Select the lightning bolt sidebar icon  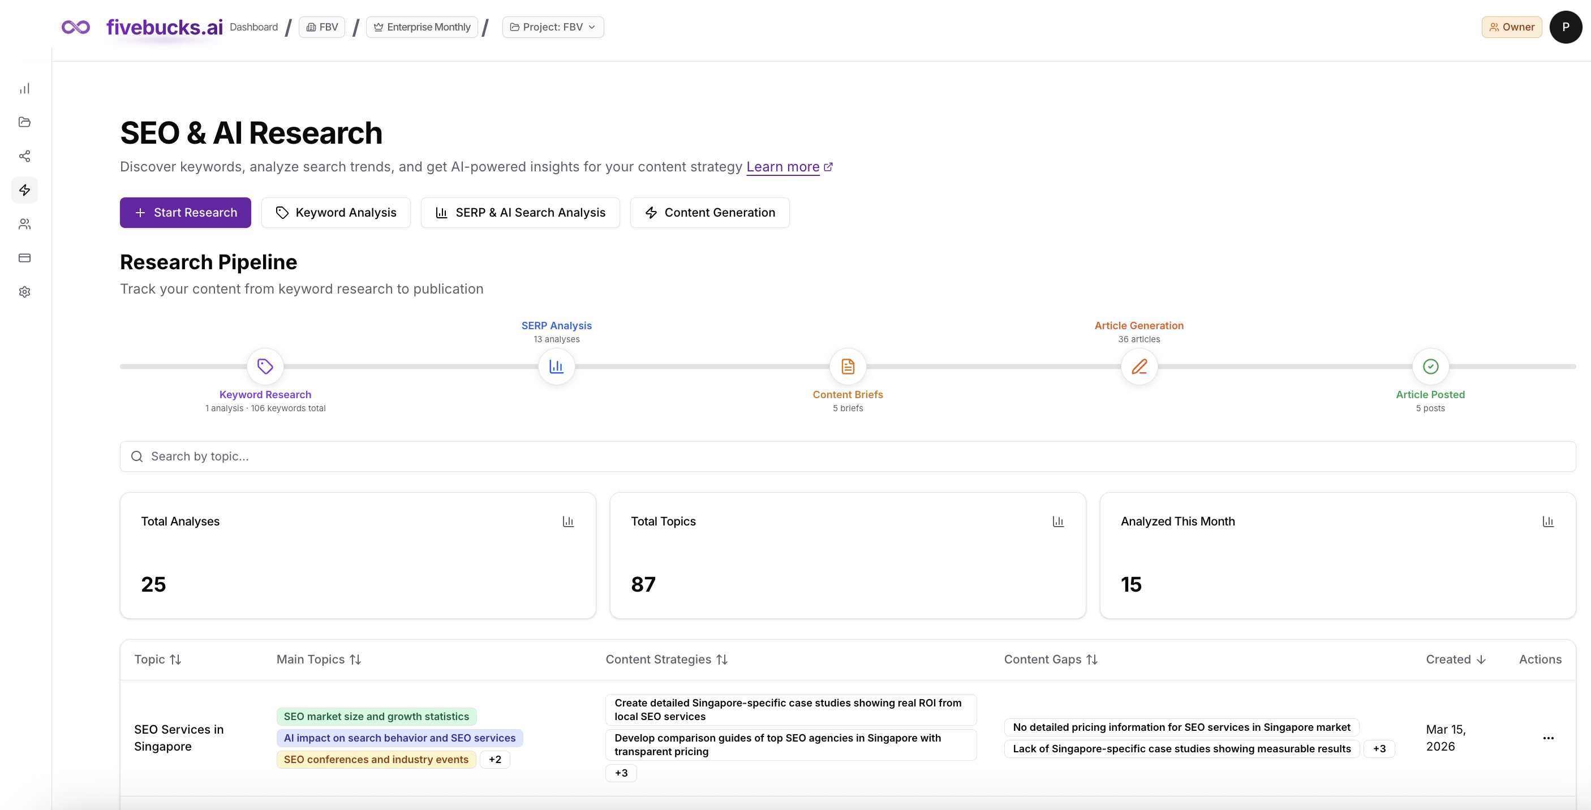pyautogui.click(x=25, y=190)
